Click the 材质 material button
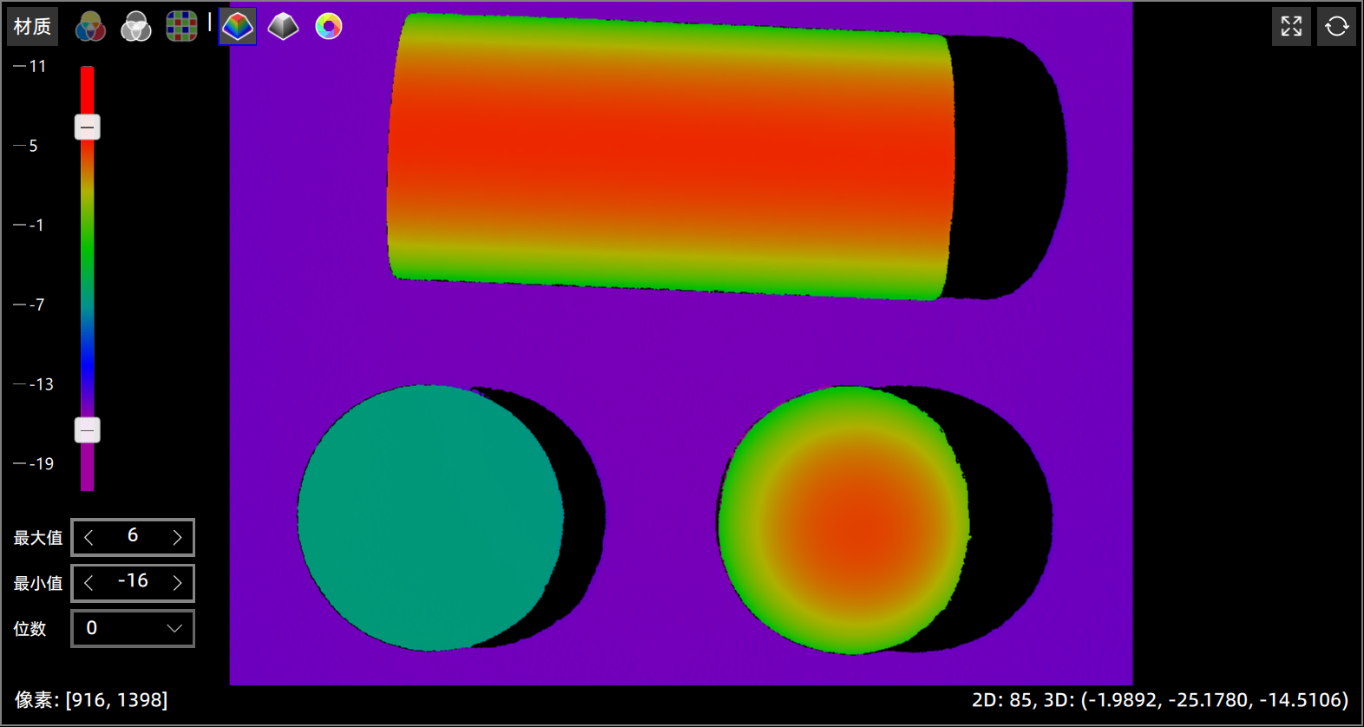Viewport: 1364px width, 727px height. pyautogui.click(x=32, y=27)
